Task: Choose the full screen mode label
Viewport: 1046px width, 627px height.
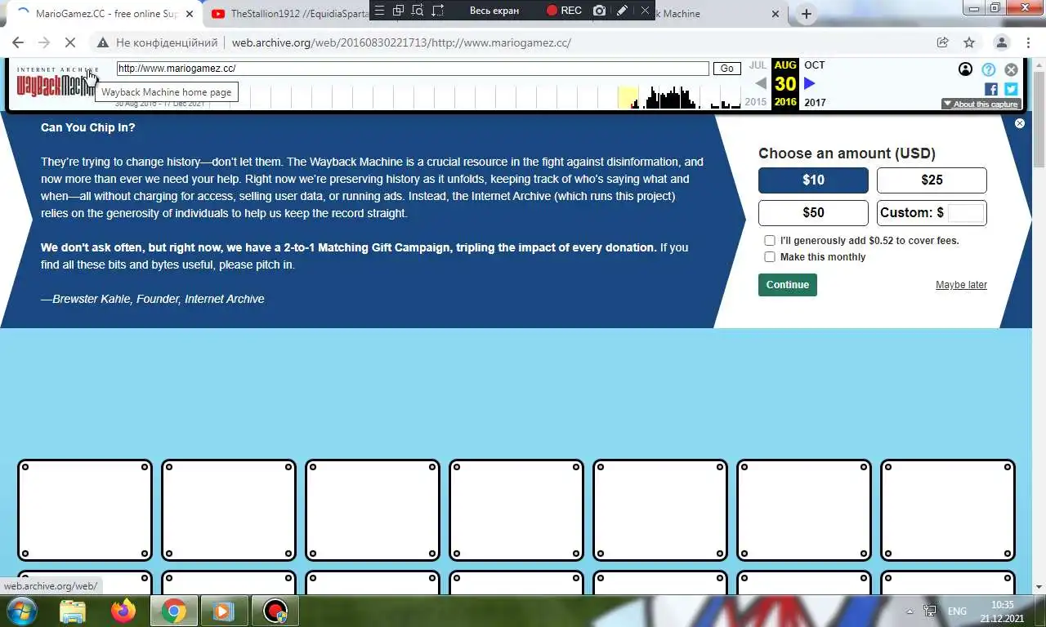Action: [494, 11]
